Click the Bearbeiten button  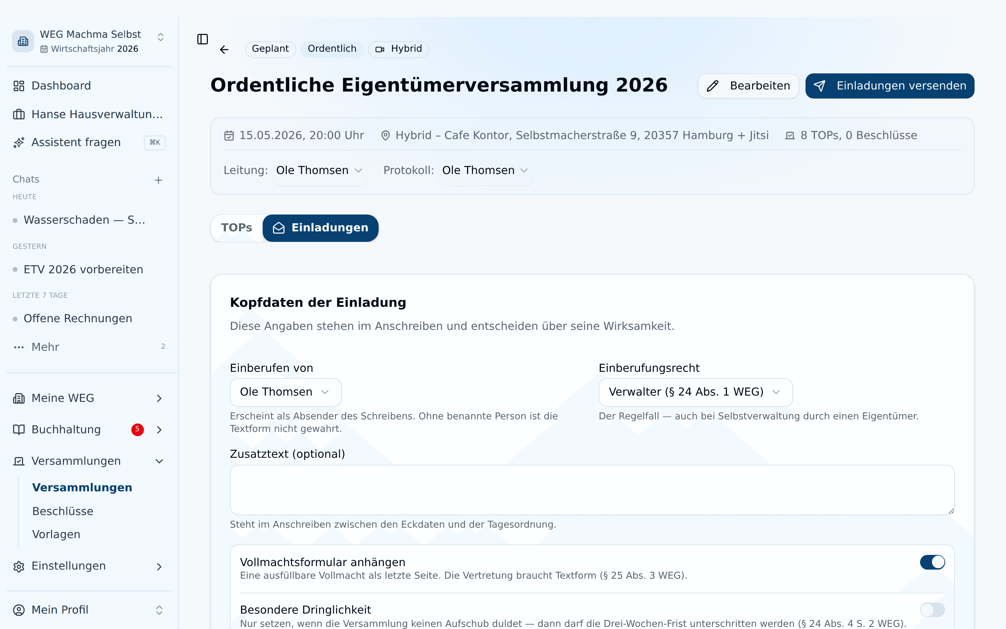pos(748,86)
